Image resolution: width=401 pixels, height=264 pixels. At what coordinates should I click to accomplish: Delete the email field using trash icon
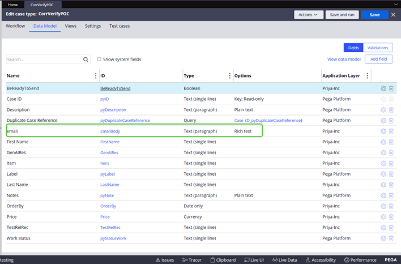[391, 131]
